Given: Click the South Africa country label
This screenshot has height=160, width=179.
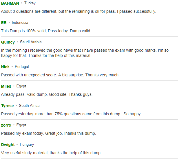Looking at the screenshot, I should click(x=29, y=106).
